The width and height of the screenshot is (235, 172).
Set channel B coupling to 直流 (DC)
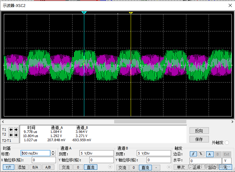[145, 168]
